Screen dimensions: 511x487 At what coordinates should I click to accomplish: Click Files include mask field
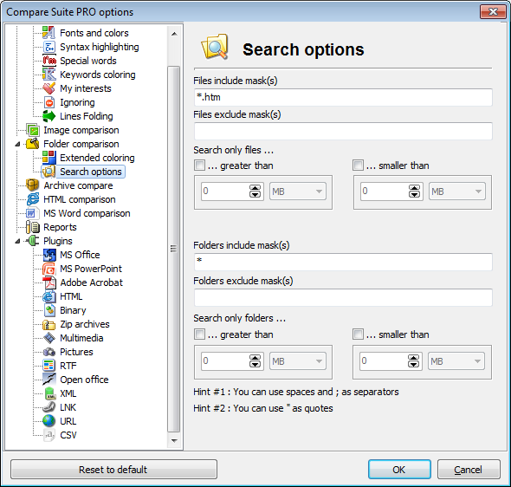coord(343,97)
